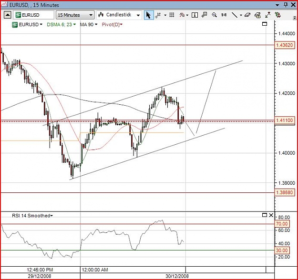Open the window options dropdown arrow in the title bar
The width and height of the screenshot is (298, 280).
277,5
